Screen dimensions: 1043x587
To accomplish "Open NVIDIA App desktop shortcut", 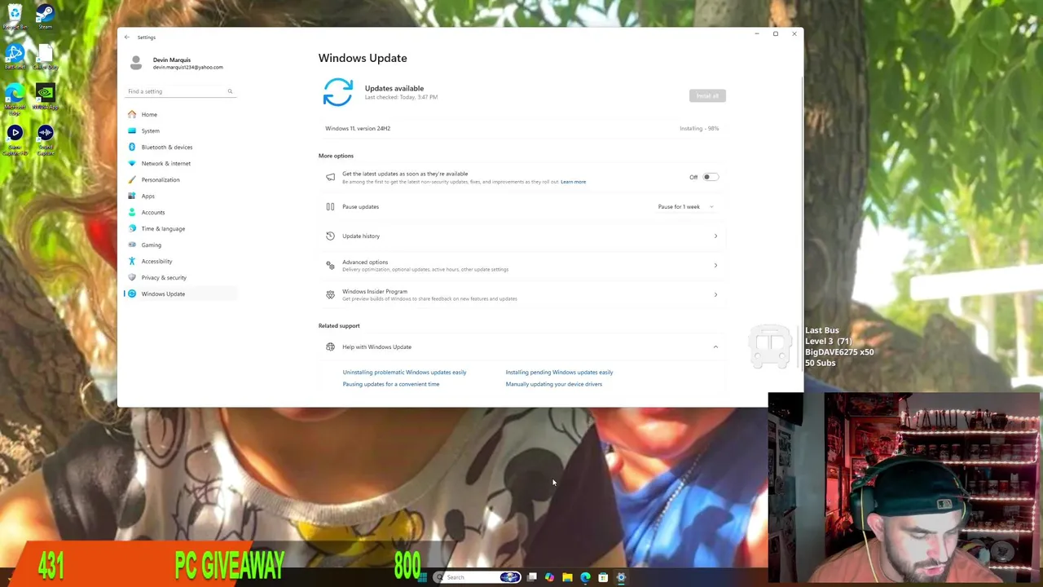I will [x=45, y=97].
